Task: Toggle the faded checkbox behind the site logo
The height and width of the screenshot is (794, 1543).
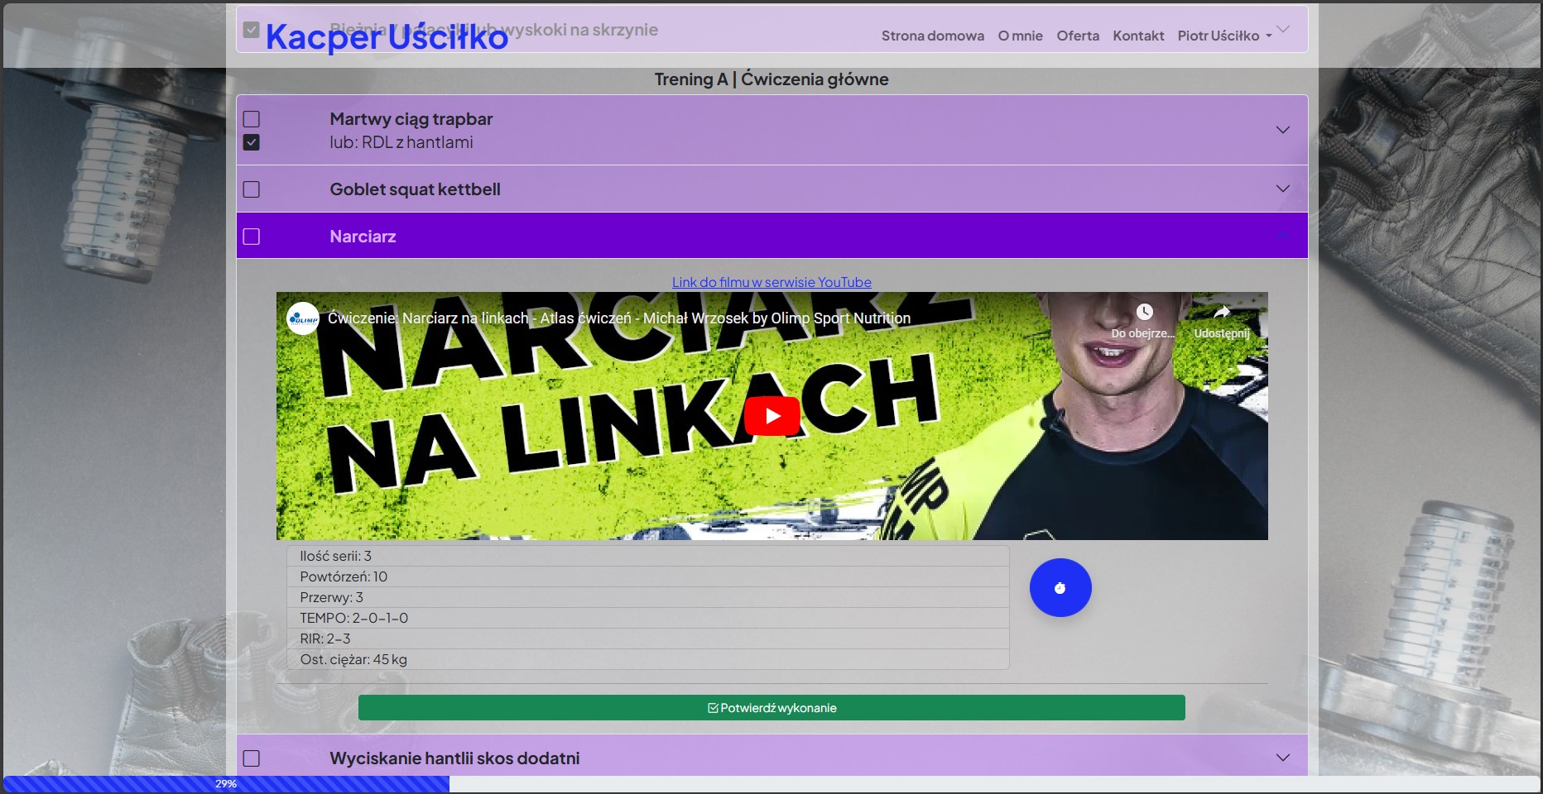Action: [252, 30]
